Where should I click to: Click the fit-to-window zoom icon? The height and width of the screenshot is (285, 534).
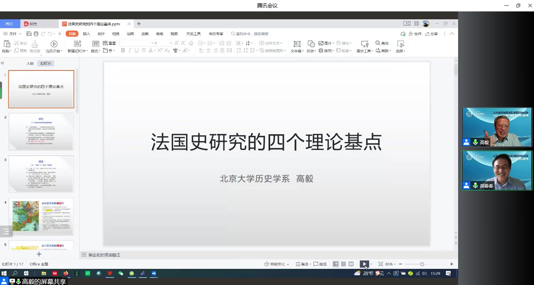(381, 264)
